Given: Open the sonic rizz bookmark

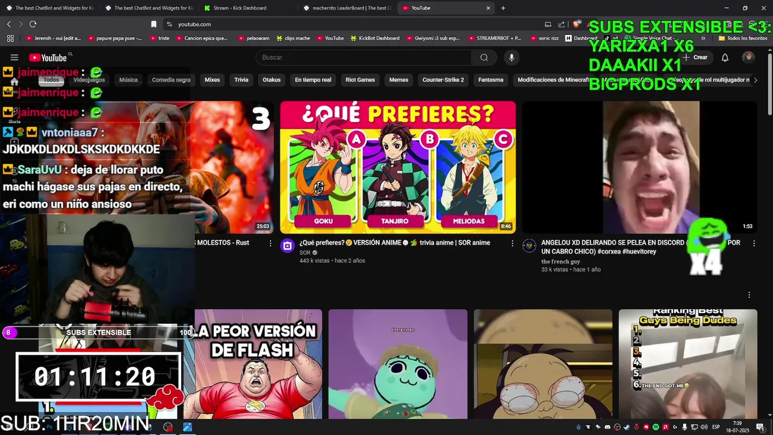Looking at the screenshot, I should (x=545, y=38).
